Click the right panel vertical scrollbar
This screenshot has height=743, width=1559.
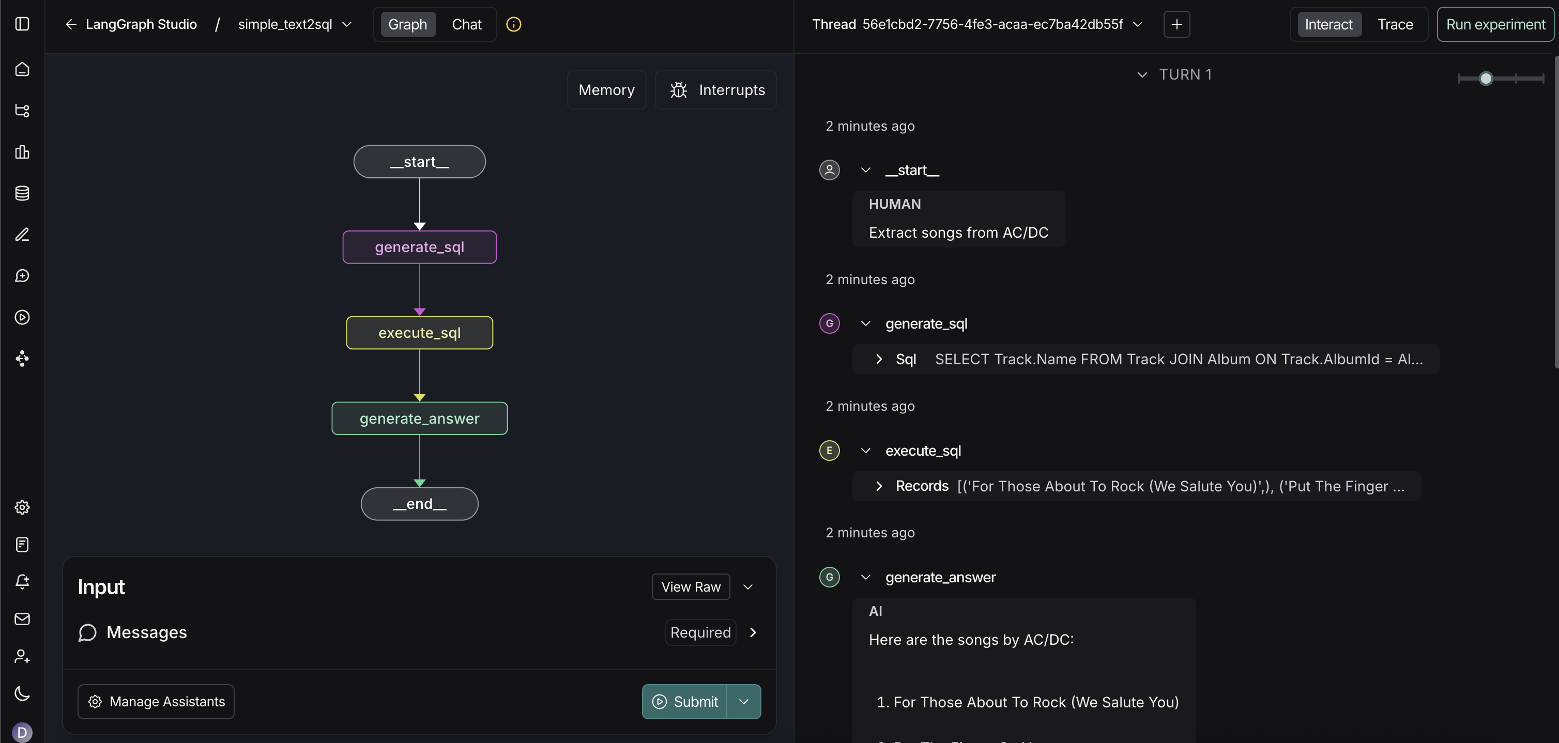point(1556,212)
